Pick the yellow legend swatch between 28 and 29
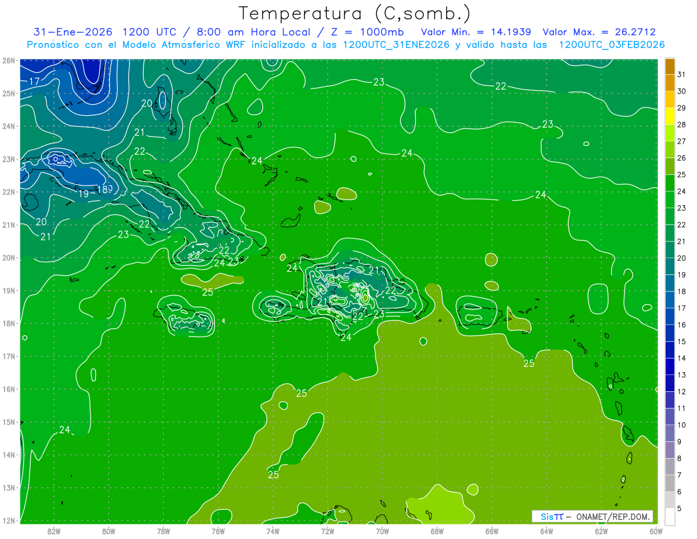Screen dimensions: 697x539 (670, 116)
